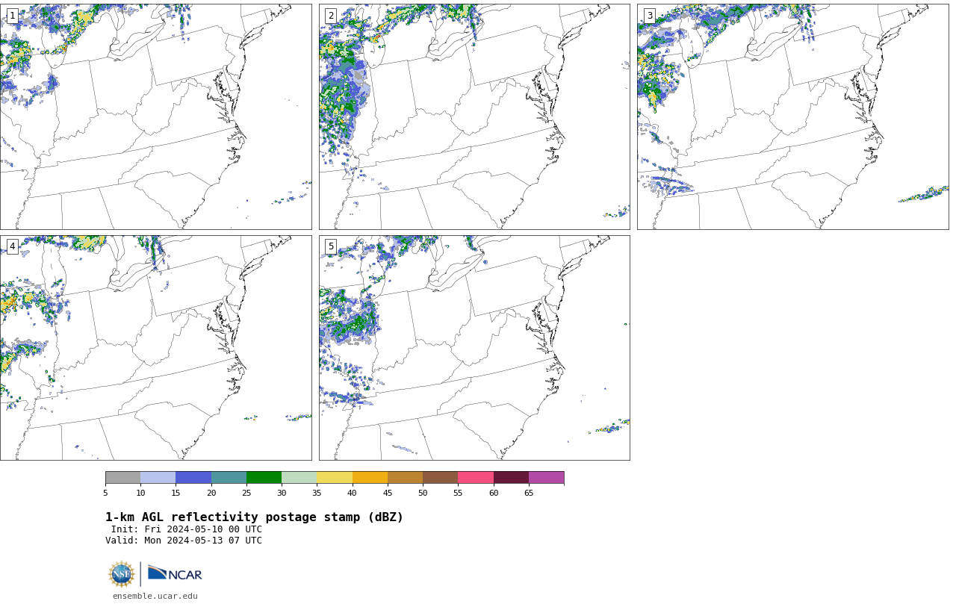Click the dark brown 50-55 dBZ swatch
Screen dimensions: 956x604
[440, 478]
